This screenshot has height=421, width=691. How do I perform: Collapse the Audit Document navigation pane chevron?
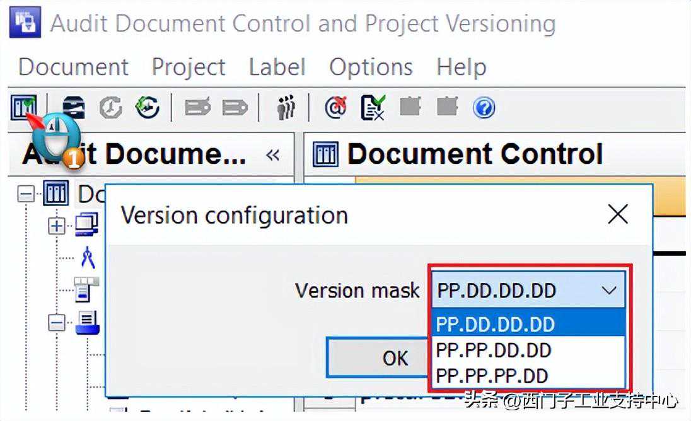click(x=273, y=155)
